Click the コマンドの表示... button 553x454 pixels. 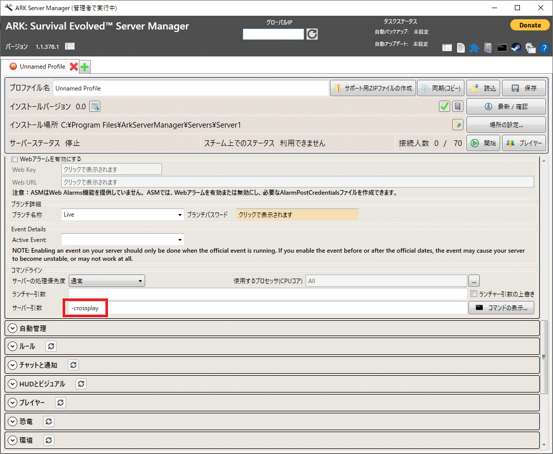click(x=501, y=308)
